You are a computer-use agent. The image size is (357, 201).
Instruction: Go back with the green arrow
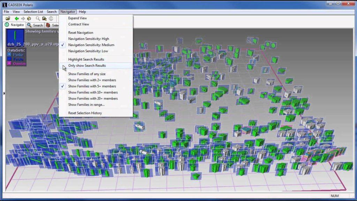[17, 18]
